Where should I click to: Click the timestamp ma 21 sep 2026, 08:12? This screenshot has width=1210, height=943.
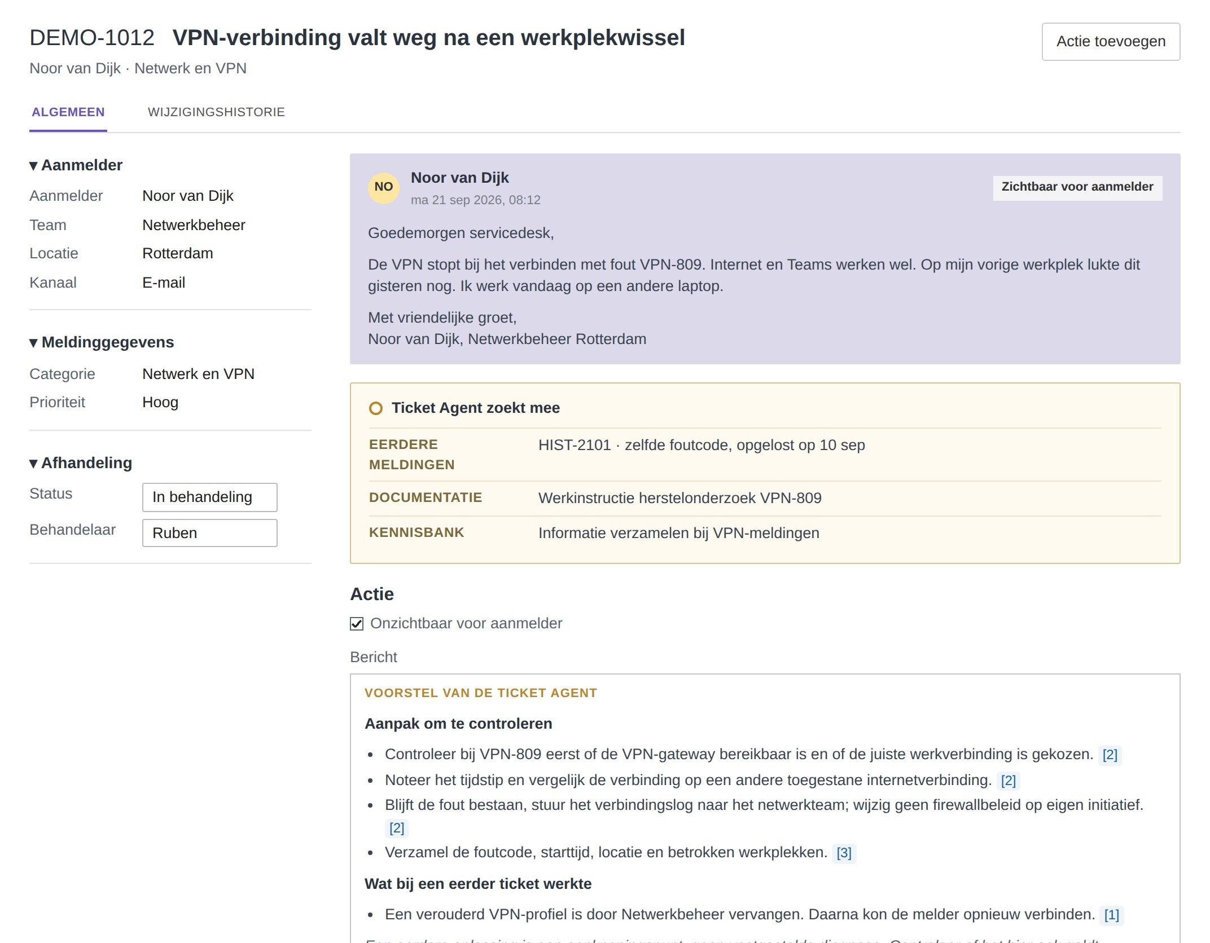pos(475,200)
